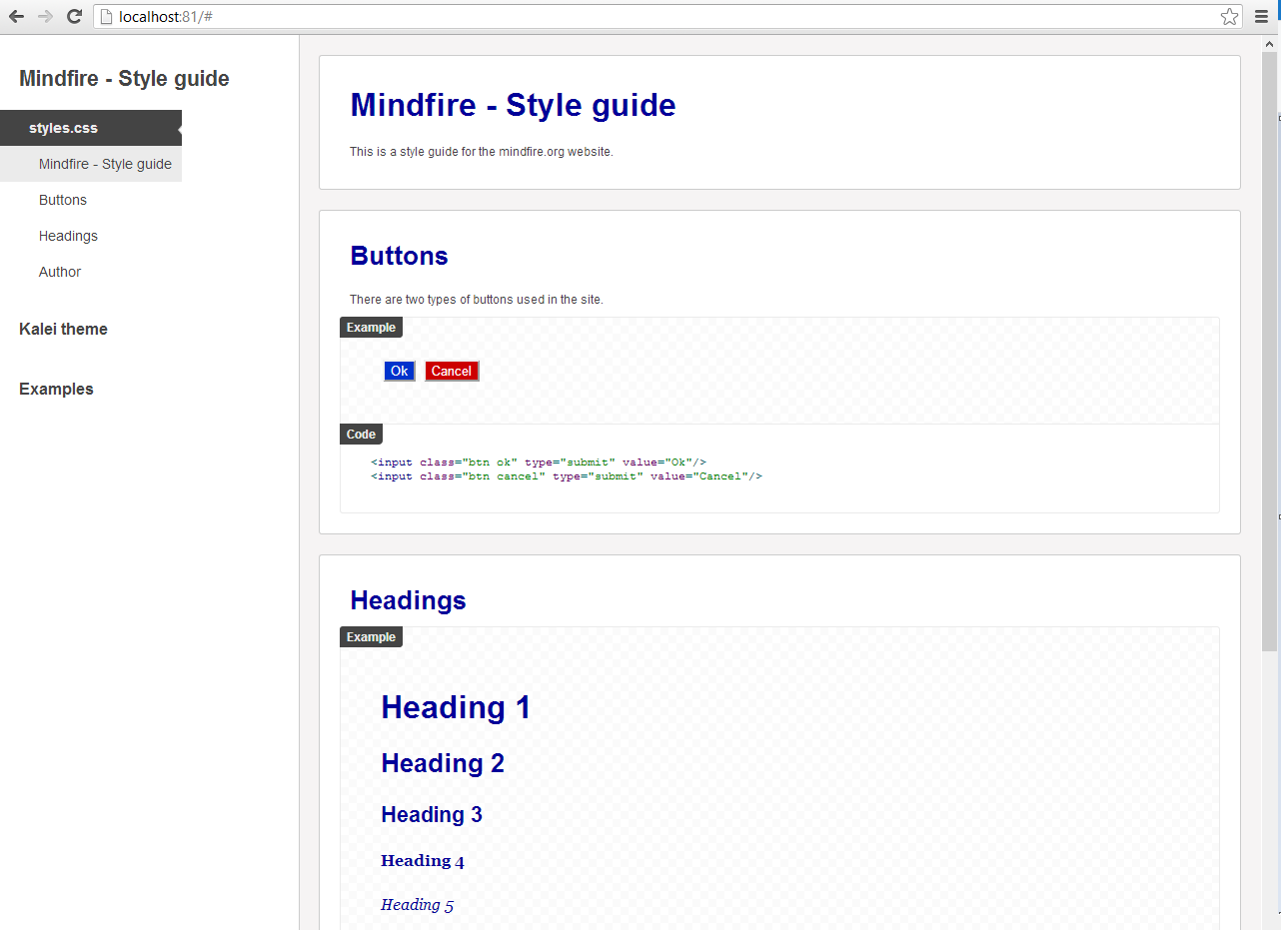Open the Chrome hamburger menu
Screen dimensions: 1281x930
coord(1261,17)
